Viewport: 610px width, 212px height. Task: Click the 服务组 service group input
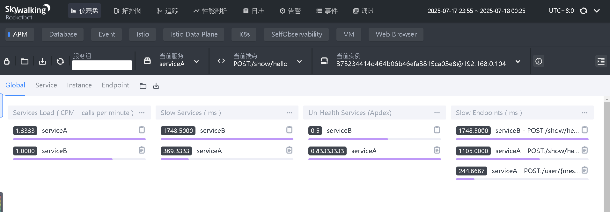pyautogui.click(x=102, y=65)
